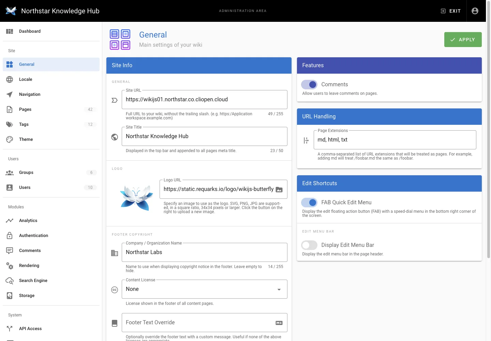
Task: Click the Content License dropdown arrow
Action: coord(279,290)
